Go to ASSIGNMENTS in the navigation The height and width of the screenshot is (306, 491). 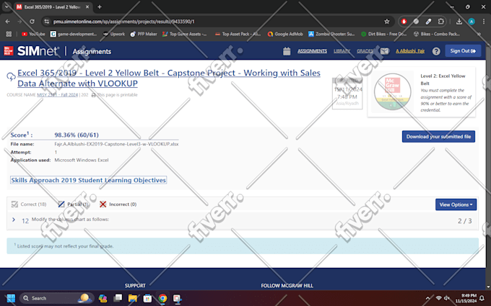coord(312,51)
